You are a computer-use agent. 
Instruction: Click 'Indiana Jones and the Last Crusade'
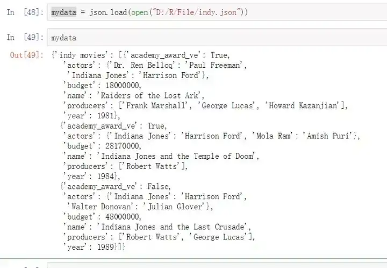point(173,227)
